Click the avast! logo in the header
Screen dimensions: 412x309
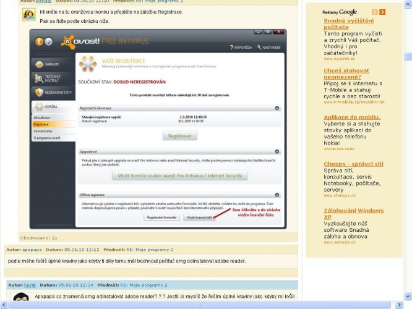(x=80, y=41)
